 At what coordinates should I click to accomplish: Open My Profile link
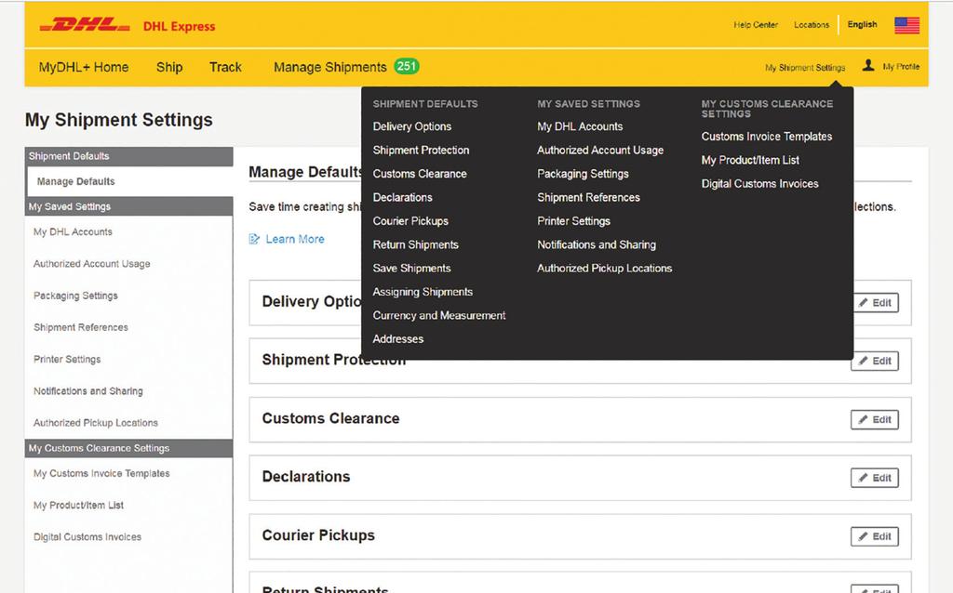click(x=901, y=67)
